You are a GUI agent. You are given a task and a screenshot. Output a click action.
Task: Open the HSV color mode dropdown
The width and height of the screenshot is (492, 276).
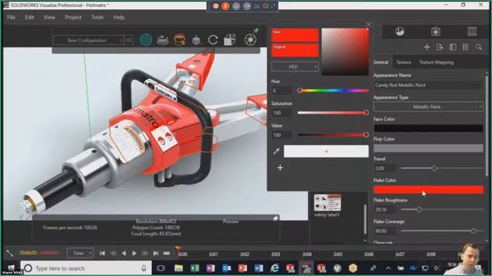point(295,67)
